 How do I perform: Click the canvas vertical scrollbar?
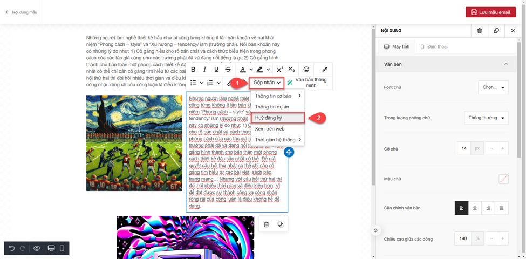pyautogui.click(x=373, y=107)
